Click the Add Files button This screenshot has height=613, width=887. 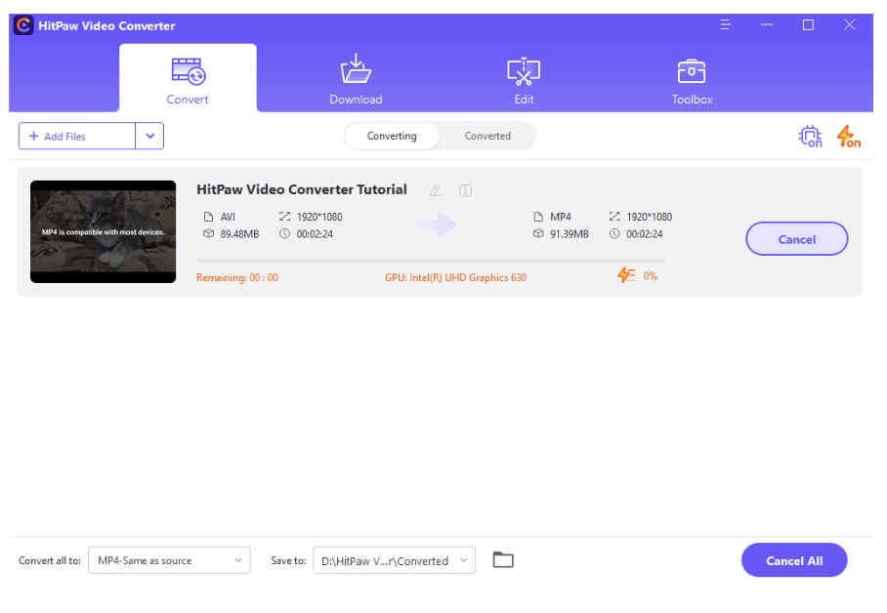(x=77, y=137)
